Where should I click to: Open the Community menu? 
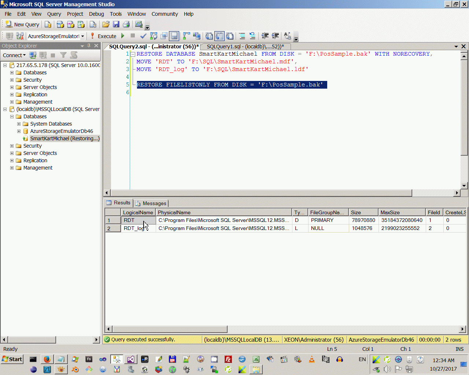(165, 14)
